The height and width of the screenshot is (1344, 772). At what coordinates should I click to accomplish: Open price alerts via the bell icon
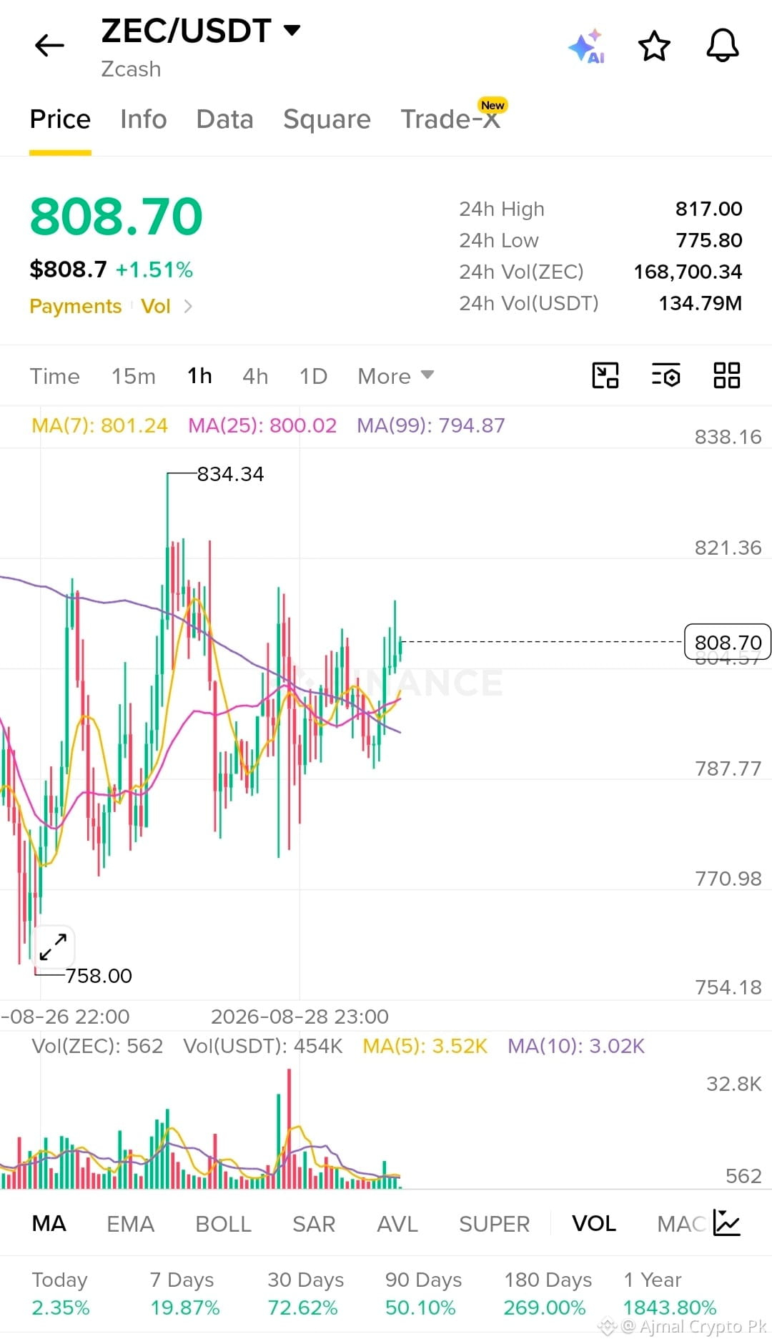[x=723, y=46]
